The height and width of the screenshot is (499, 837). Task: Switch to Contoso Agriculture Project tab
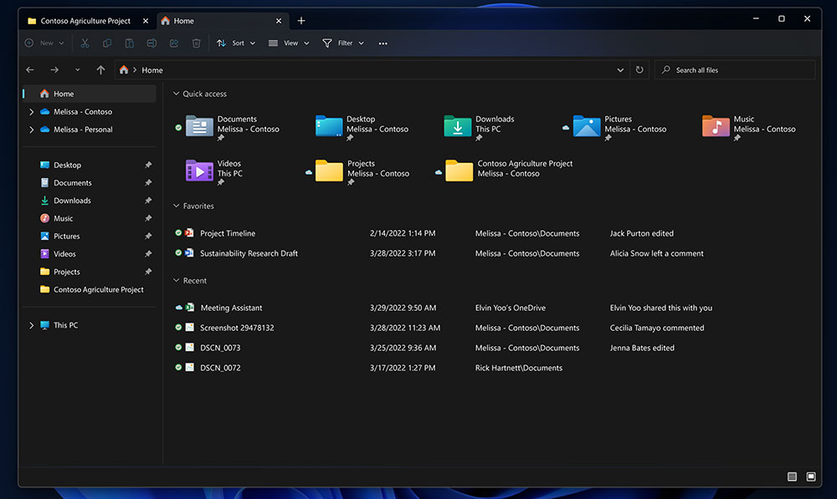[85, 21]
